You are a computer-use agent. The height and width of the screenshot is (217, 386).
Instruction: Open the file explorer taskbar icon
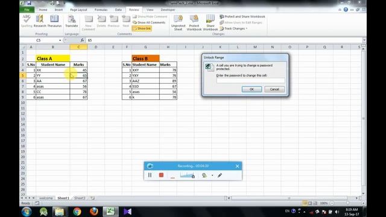point(59,212)
